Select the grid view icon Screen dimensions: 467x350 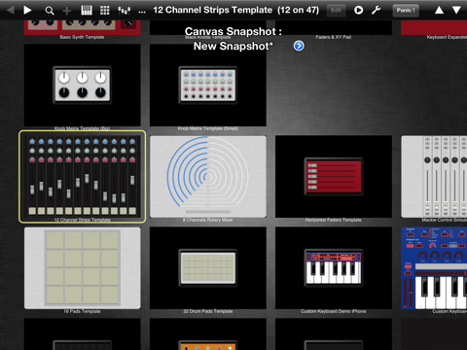click(104, 11)
